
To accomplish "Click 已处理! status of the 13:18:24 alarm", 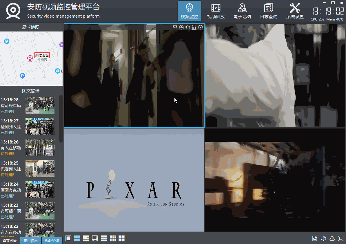I will (x=7, y=196).
